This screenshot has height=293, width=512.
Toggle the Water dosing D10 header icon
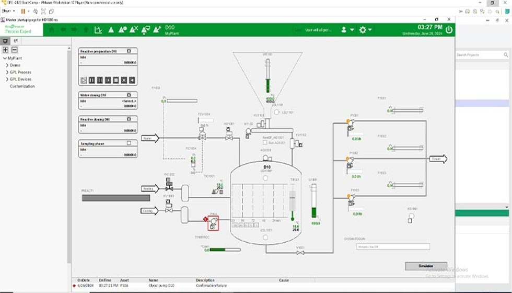[x=129, y=95]
